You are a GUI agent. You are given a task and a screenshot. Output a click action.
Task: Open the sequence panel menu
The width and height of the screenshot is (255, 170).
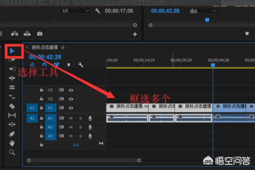tap(63, 47)
